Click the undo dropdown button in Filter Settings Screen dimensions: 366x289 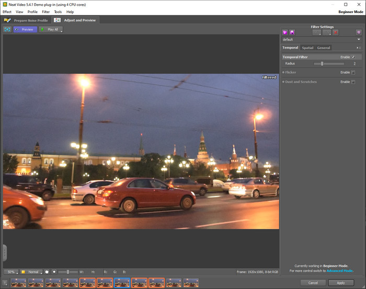(x=317, y=32)
